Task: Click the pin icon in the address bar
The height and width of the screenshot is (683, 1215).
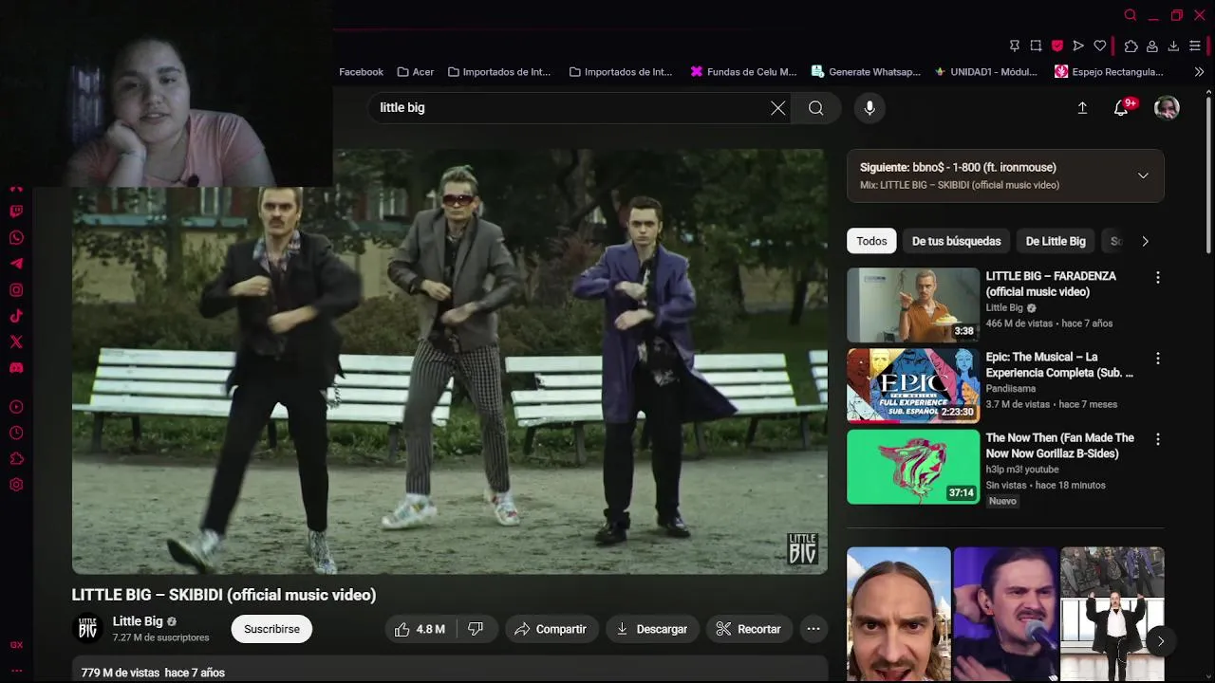Action: tap(1014, 46)
